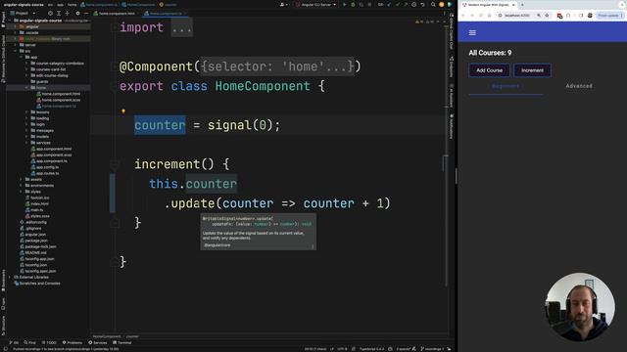Collapse the home folder in project tree

26,87
